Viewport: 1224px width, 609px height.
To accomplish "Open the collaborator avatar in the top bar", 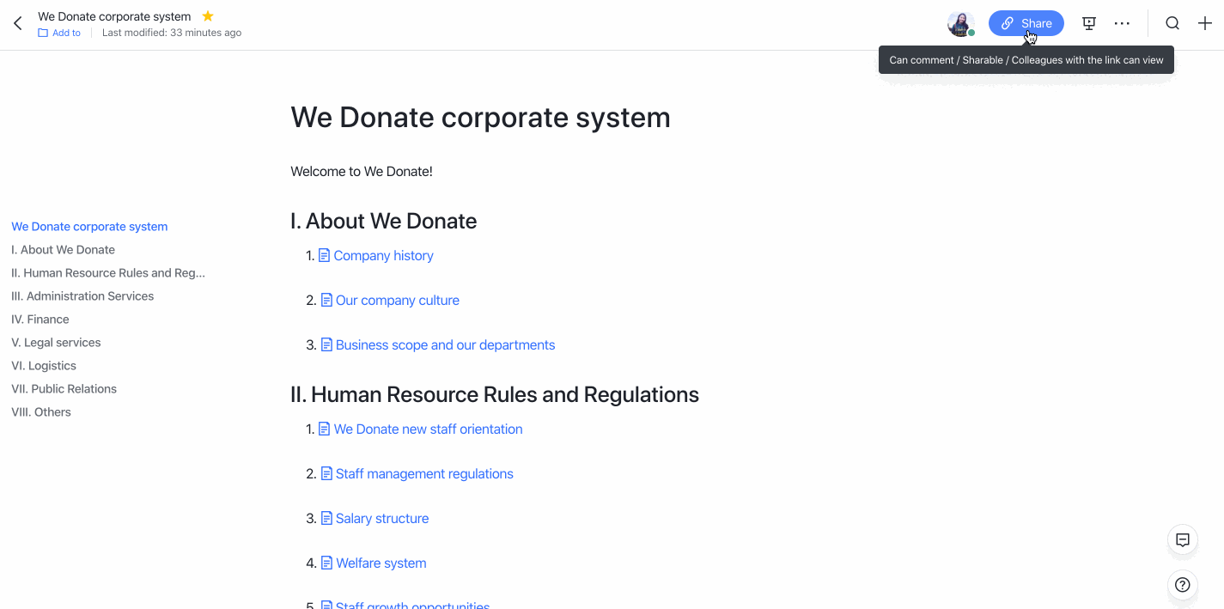I will [x=959, y=23].
